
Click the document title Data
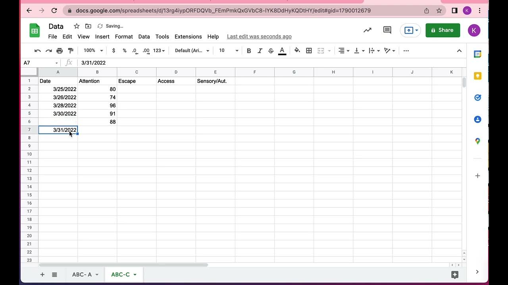coord(56,26)
